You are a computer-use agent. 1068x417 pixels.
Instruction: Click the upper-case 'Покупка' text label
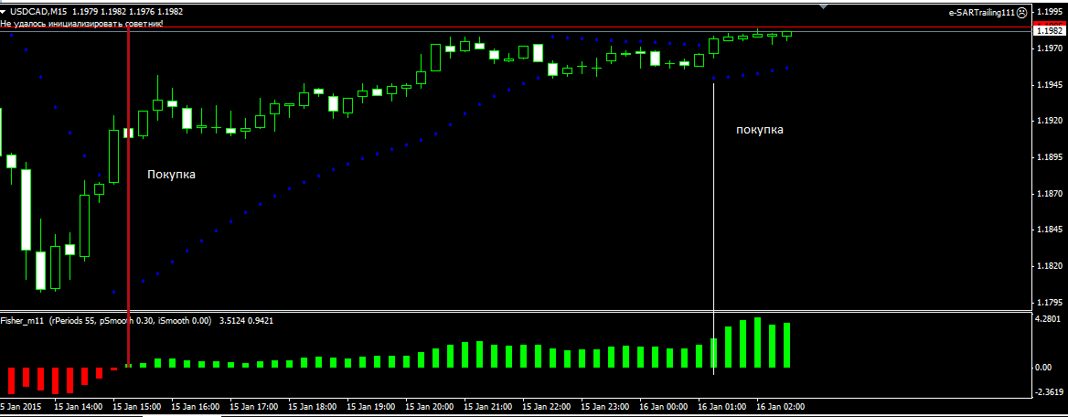tap(172, 175)
